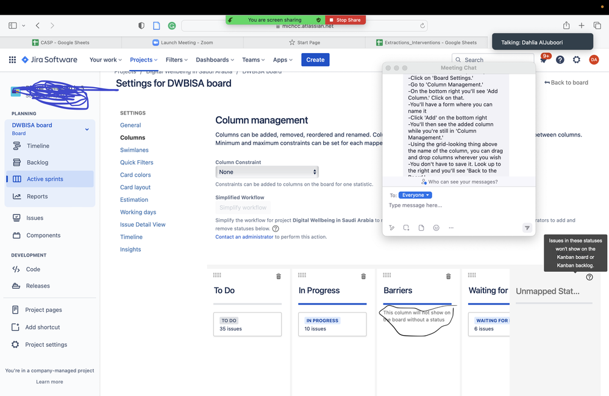Click the Safari share icon

(566, 25)
